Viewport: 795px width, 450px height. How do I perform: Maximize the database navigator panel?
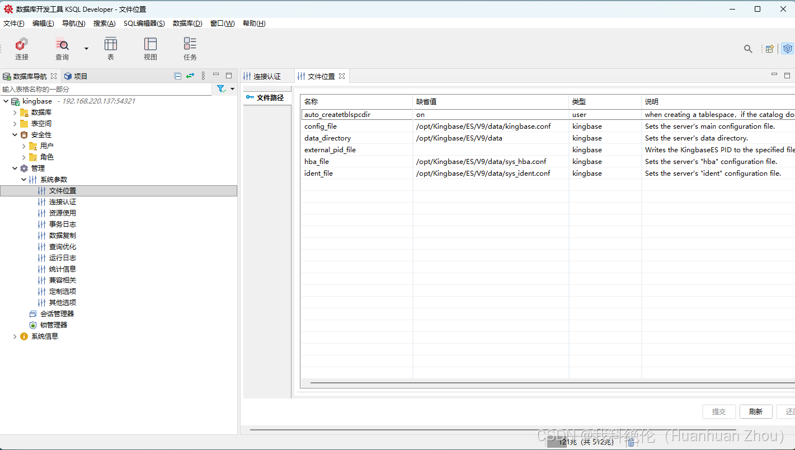229,75
